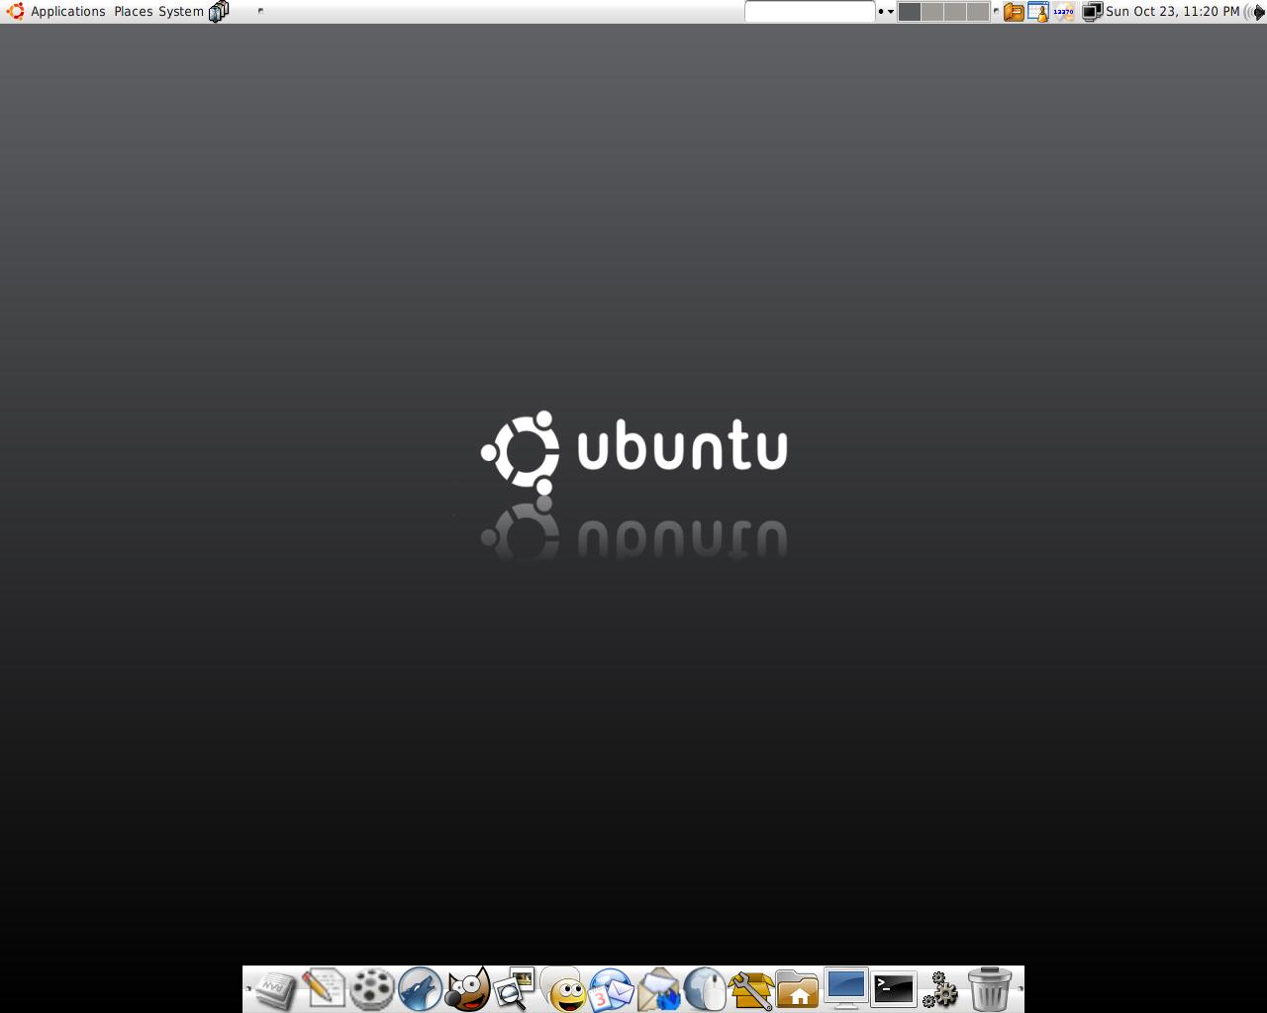1267x1013 pixels.
Task: Open system settings gears icon
Action: point(939,989)
